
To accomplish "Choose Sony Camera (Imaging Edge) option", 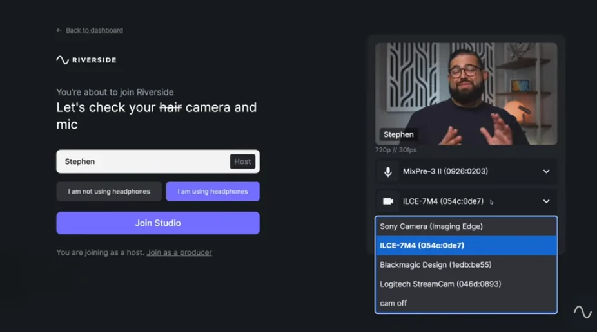I will [466, 226].
